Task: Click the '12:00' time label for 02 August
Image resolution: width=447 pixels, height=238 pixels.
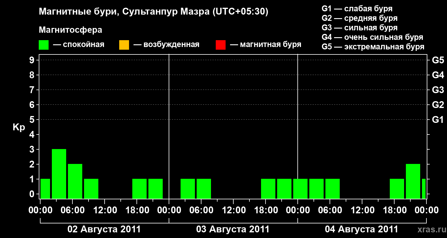Action: [x=105, y=210]
